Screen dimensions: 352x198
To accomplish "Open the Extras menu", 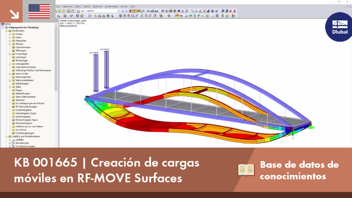I will 78,6.
